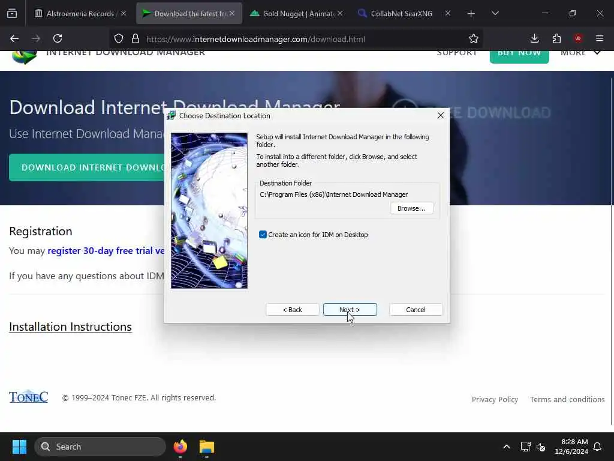
Task: Click the page vertical scrollbar
Action: (x=612, y=251)
